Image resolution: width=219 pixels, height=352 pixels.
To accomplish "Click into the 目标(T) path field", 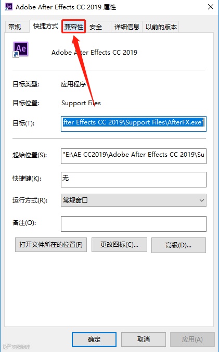I will 134,124.
